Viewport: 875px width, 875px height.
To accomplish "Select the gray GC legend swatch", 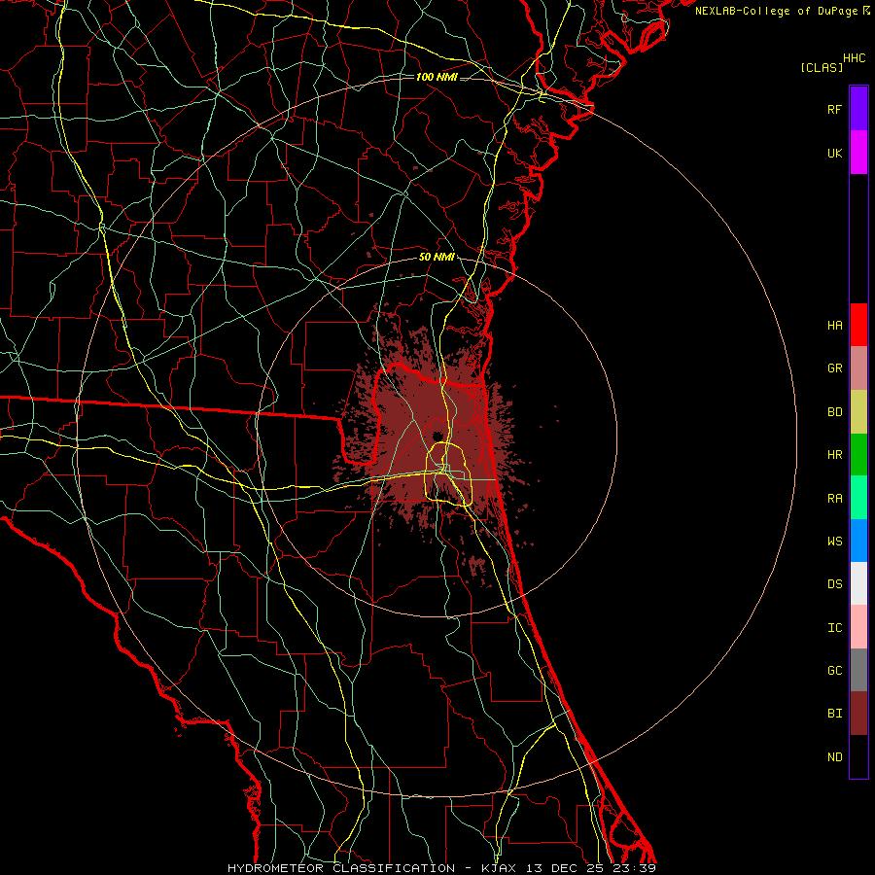I will (x=858, y=670).
